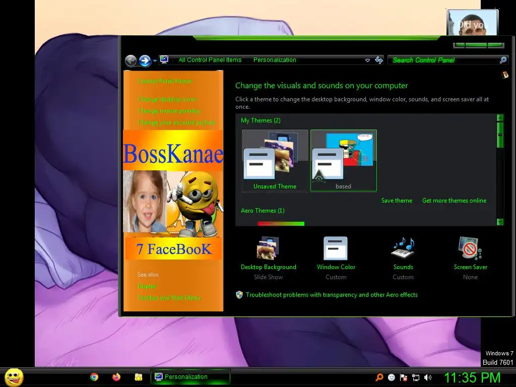The height and width of the screenshot is (387, 516).
Task: Click the Back navigation arrow button
Action: pos(131,60)
